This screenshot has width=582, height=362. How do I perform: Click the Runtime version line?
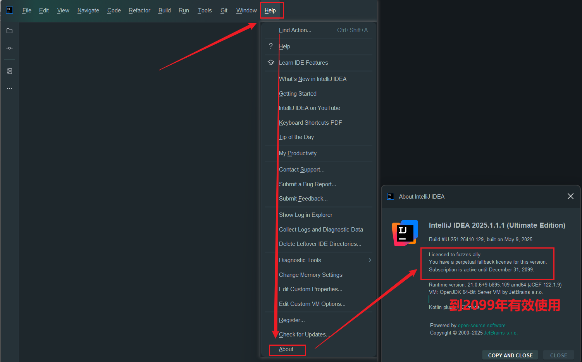pyautogui.click(x=495, y=285)
